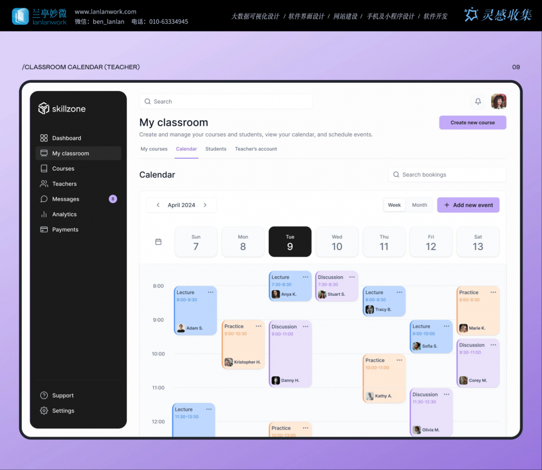Click the calendar picker icon beside Sunday
The image size is (542, 470).
point(158,242)
